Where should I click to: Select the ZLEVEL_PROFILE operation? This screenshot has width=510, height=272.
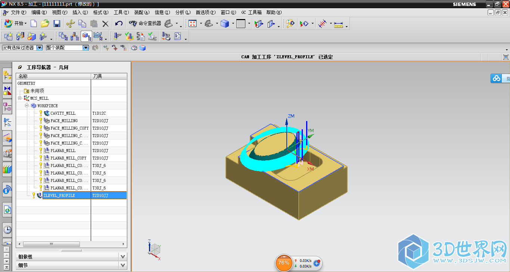[59, 195]
